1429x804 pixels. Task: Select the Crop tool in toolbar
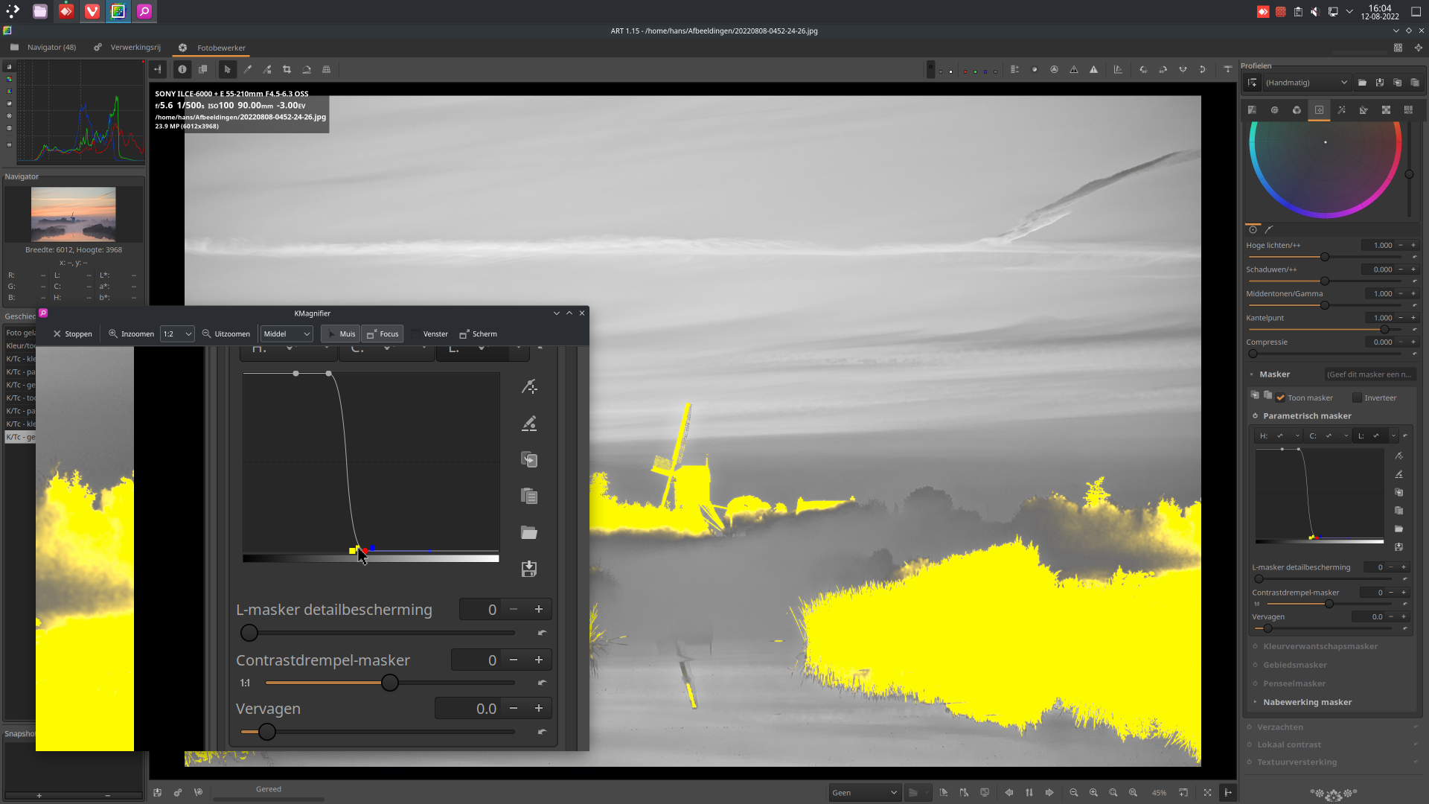(x=287, y=69)
